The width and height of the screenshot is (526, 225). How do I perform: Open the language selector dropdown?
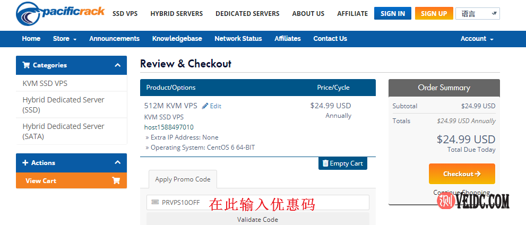click(x=477, y=14)
